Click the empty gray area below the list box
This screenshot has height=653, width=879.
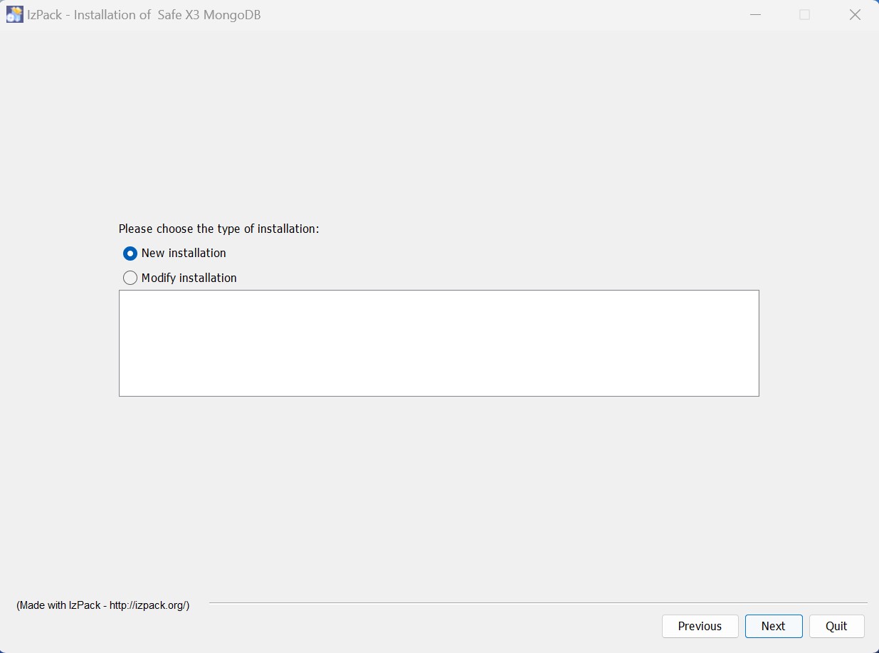click(x=438, y=498)
